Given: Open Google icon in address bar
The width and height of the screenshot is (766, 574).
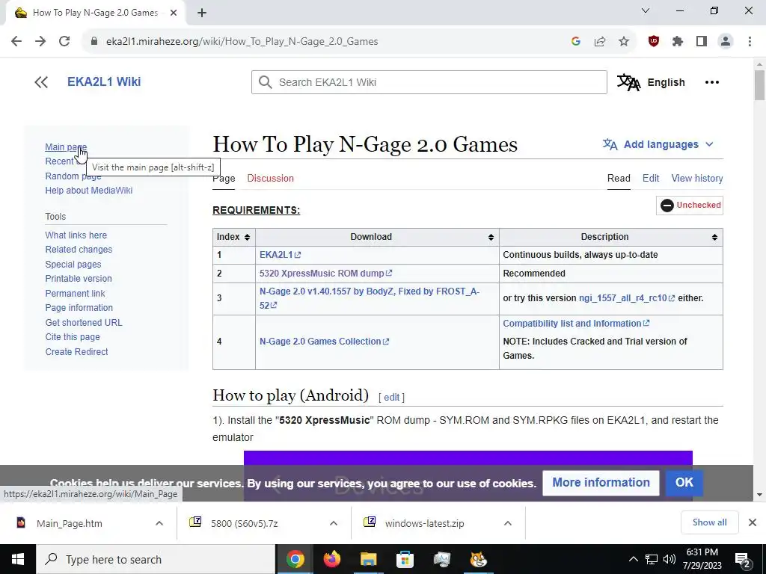Looking at the screenshot, I should tap(576, 42).
